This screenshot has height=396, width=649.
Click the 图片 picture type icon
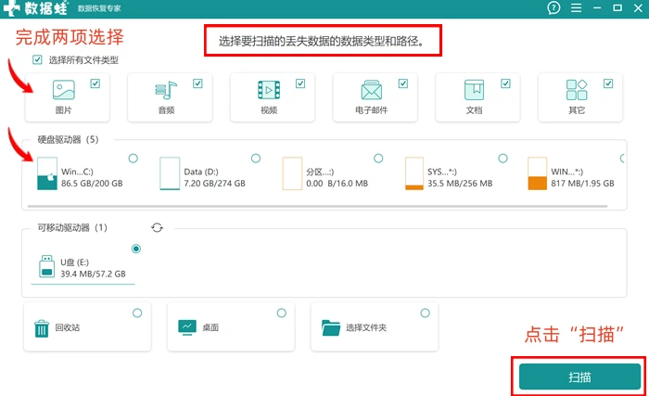[64, 90]
